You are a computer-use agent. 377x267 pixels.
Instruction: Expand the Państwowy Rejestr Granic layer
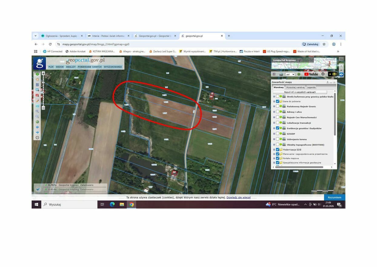(274, 106)
